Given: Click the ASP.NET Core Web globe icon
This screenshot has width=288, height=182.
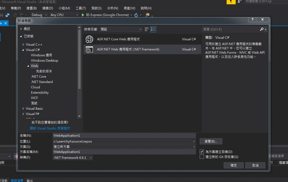Looking at the screenshot, I should click(x=89, y=39).
